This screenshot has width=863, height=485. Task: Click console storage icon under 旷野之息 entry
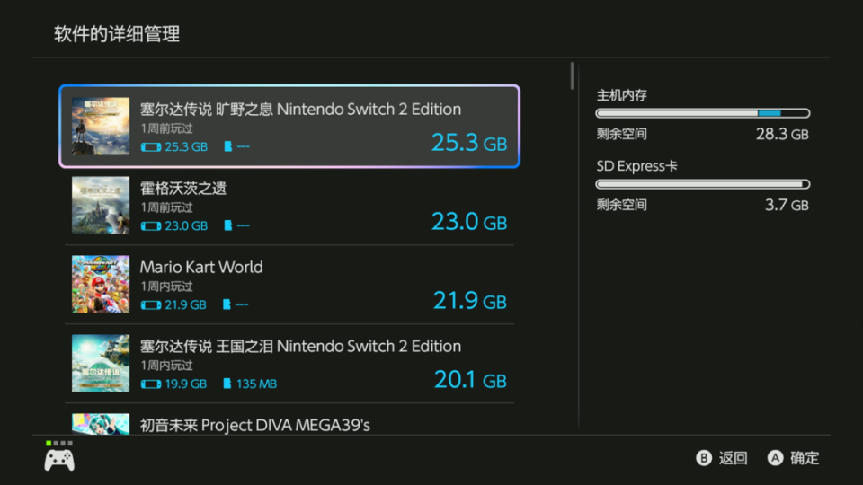(x=151, y=146)
